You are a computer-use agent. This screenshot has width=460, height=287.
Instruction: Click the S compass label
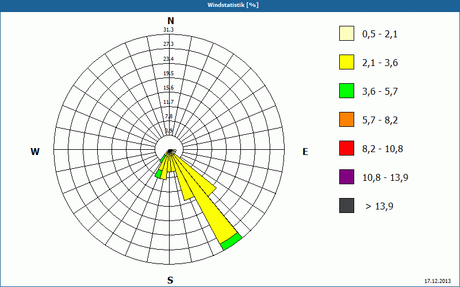(x=170, y=281)
